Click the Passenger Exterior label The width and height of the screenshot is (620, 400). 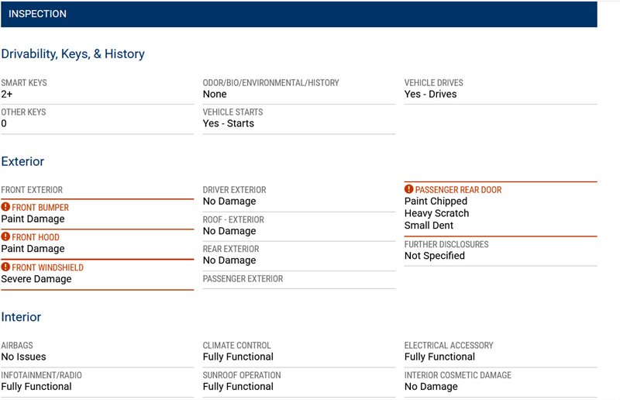coord(243,278)
